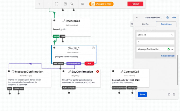Click the SayConfirmation input connector dot
Screen dimensions: 180x111
63,71
